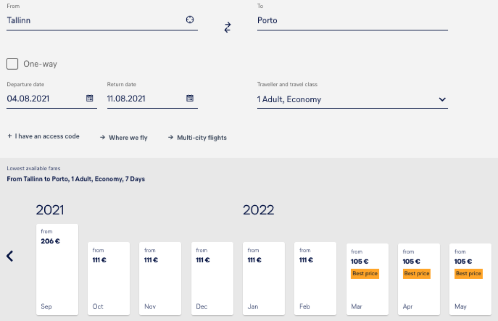Click the Best price badge in Apr
Viewport: 498px width, 321px height.
417,274
